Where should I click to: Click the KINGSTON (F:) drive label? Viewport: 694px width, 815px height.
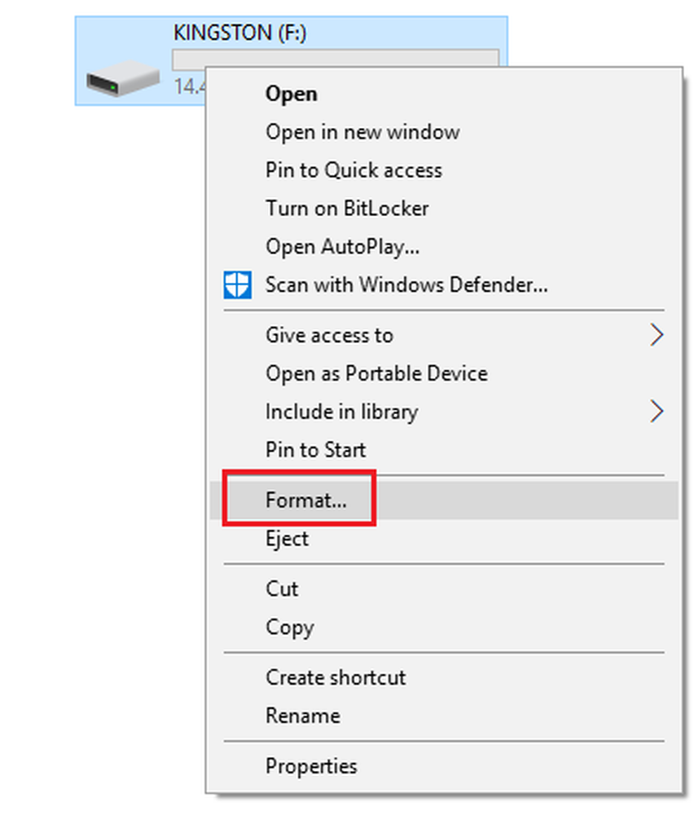click(x=240, y=33)
